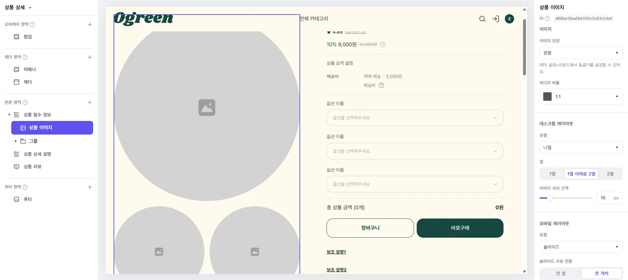This screenshot has width=628, height=280.
Task: Click the login arrow icon
Action: tap(496, 19)
